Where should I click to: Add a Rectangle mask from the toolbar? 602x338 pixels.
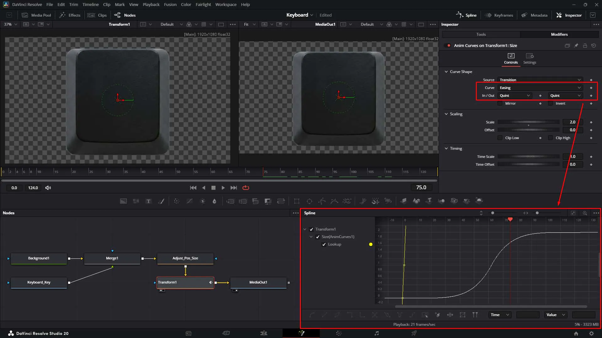(296, 201)
